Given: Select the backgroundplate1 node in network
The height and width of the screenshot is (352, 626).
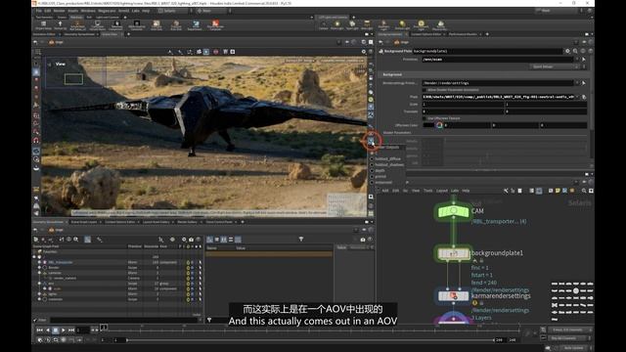Looking at the screenshot, I should [454, 254].
